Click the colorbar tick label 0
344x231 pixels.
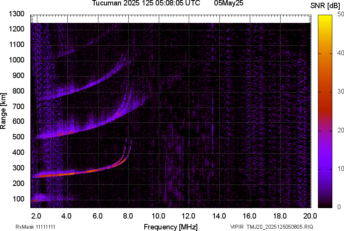pyautogui.click(x=339, y=207)
